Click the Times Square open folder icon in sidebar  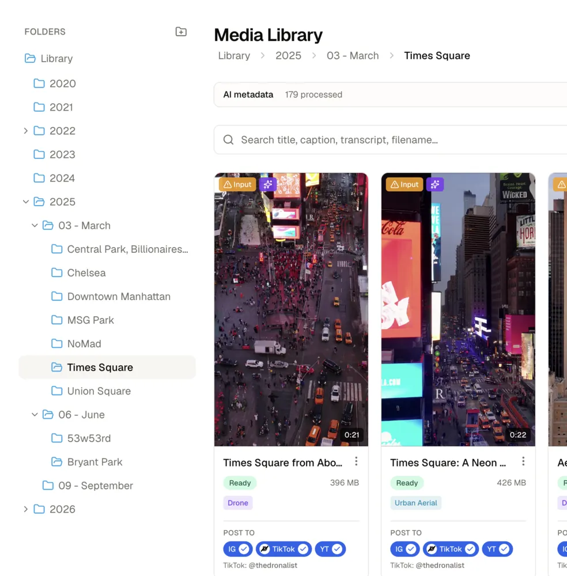56,367
